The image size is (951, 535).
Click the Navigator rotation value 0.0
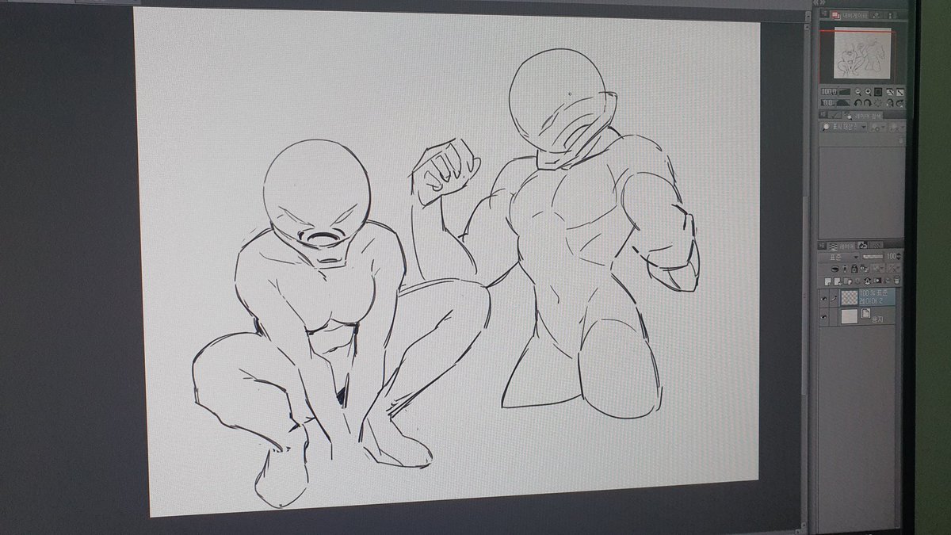827,103
